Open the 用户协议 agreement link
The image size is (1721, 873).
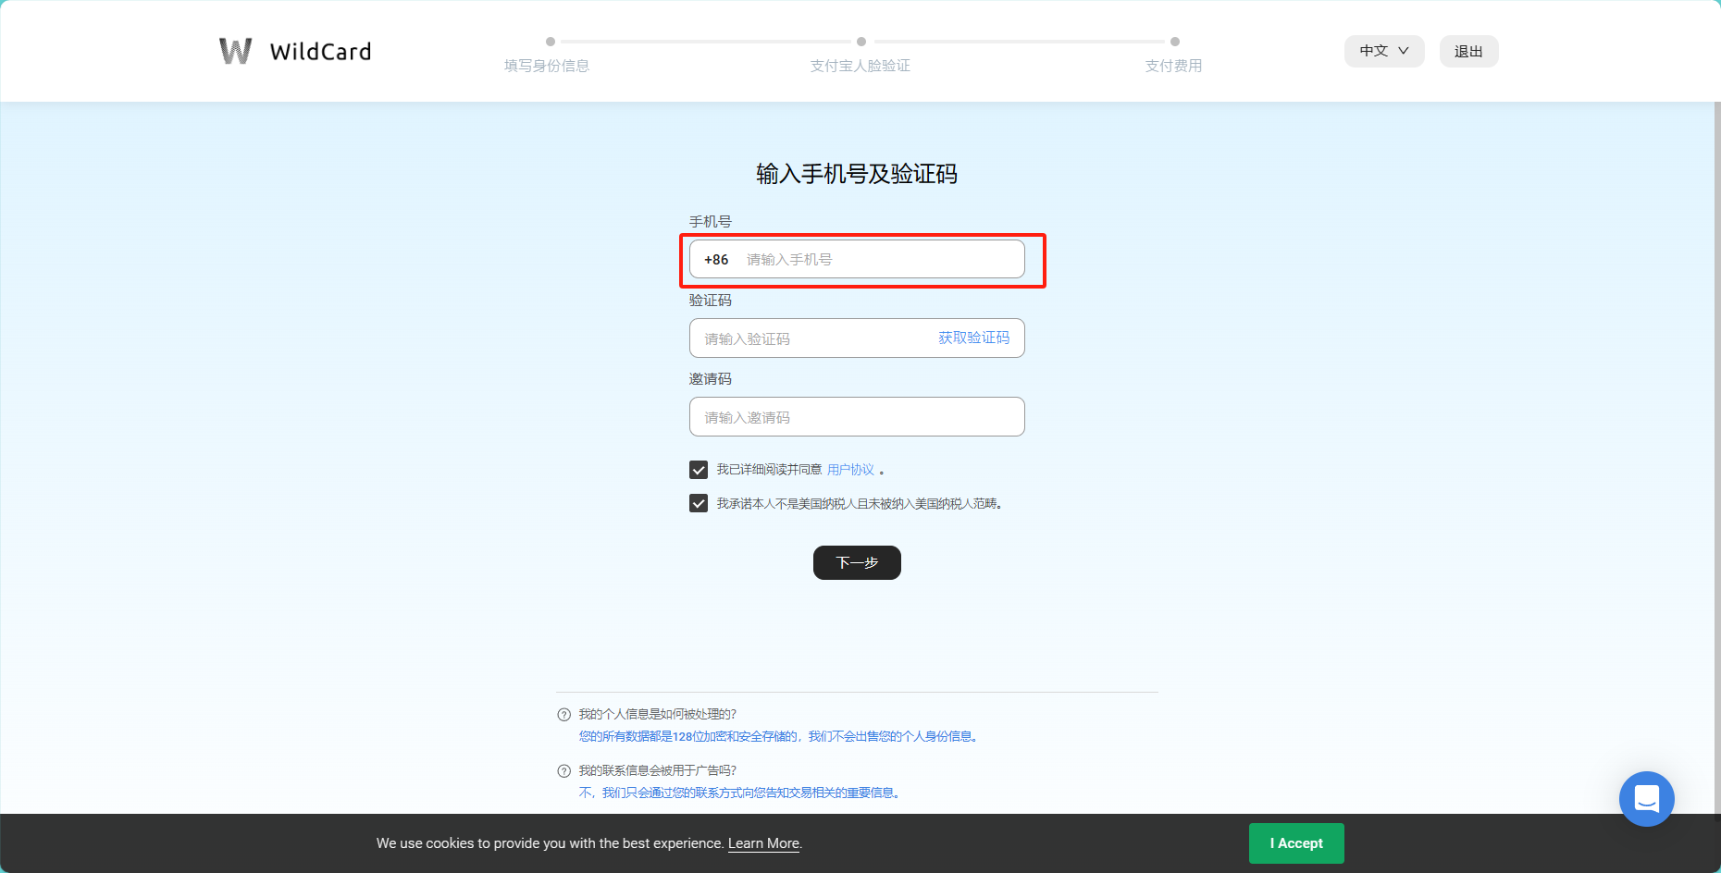tap(849, 469)
